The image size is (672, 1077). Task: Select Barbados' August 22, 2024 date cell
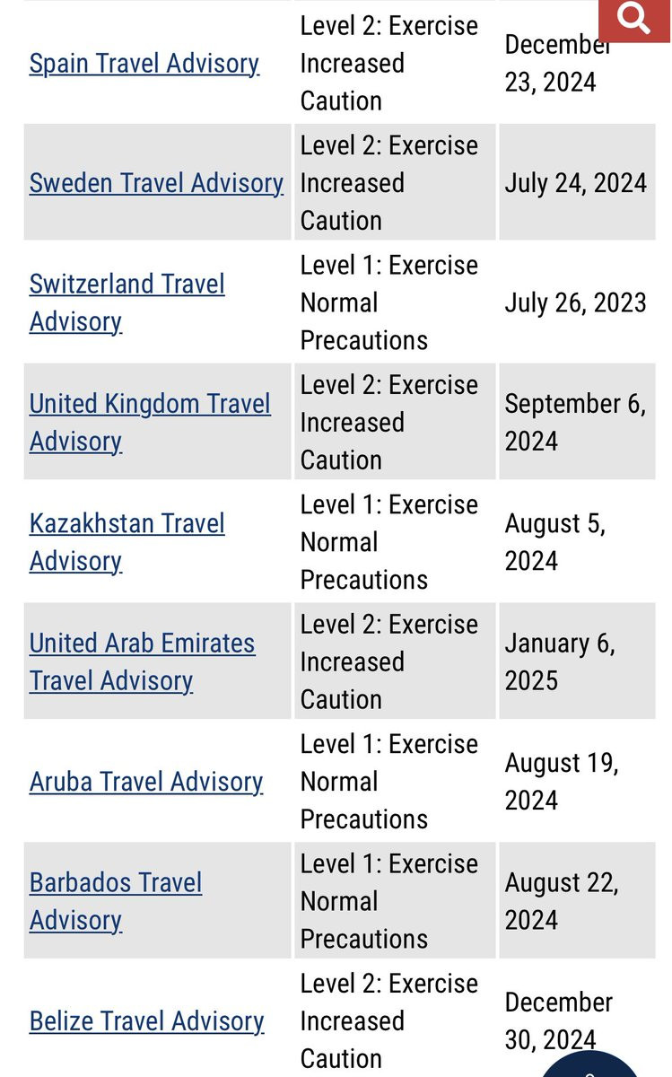tap(586, 901)
